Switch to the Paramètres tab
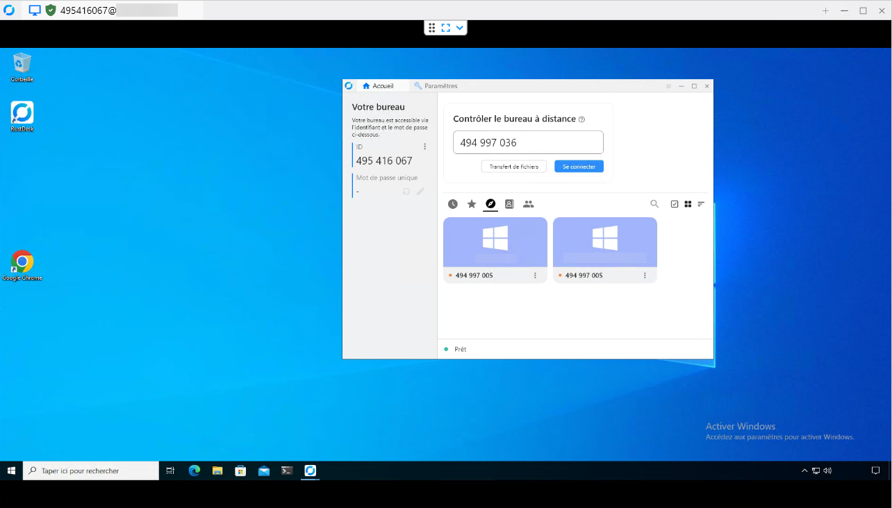This screenshot has height=508, width=892. pyautogui.click(x=436, y=86)
